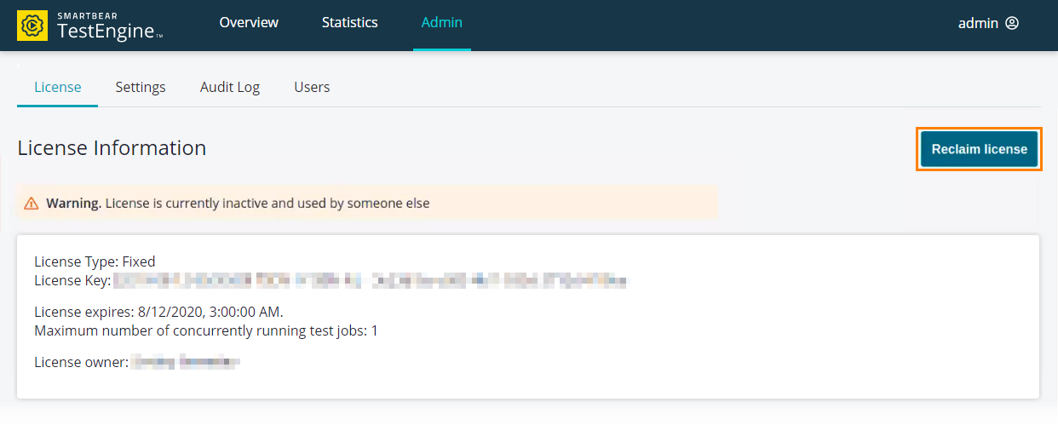Switch to the License tab
This screenshot has height=425, width=1058.
coord(58,87)
